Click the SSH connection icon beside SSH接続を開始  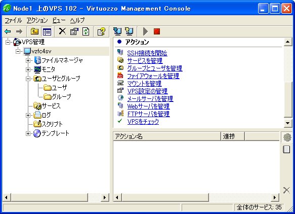tap(120, 52)
